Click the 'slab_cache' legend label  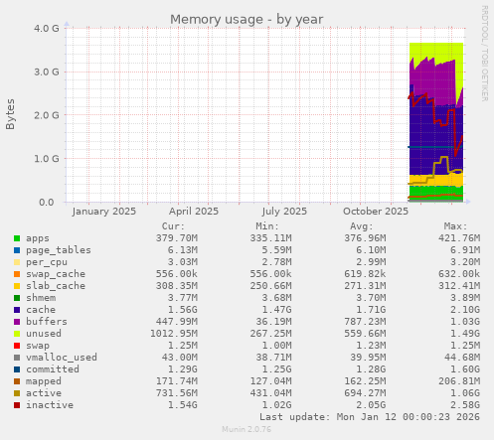coord(56,286)
